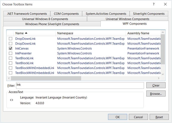Screen dimensions: 172x123
Task: Select the Silverlight Components tab
Action: click(149, 14)
